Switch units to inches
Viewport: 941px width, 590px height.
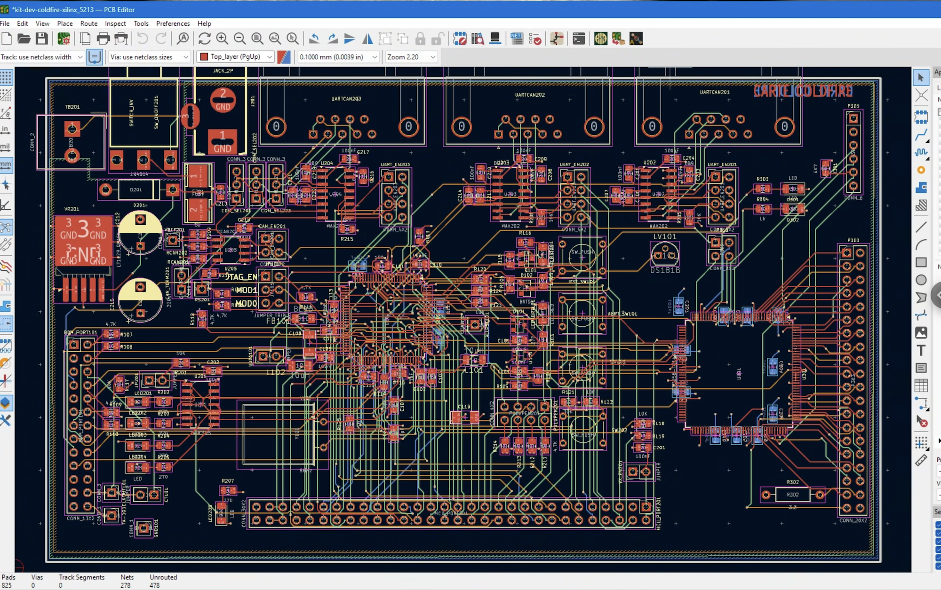pos(6,129)
